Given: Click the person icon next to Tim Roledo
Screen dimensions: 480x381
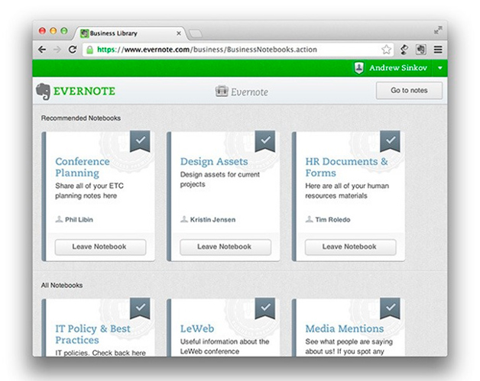Looking at the screenshot, I should click(x=310, y=219).
